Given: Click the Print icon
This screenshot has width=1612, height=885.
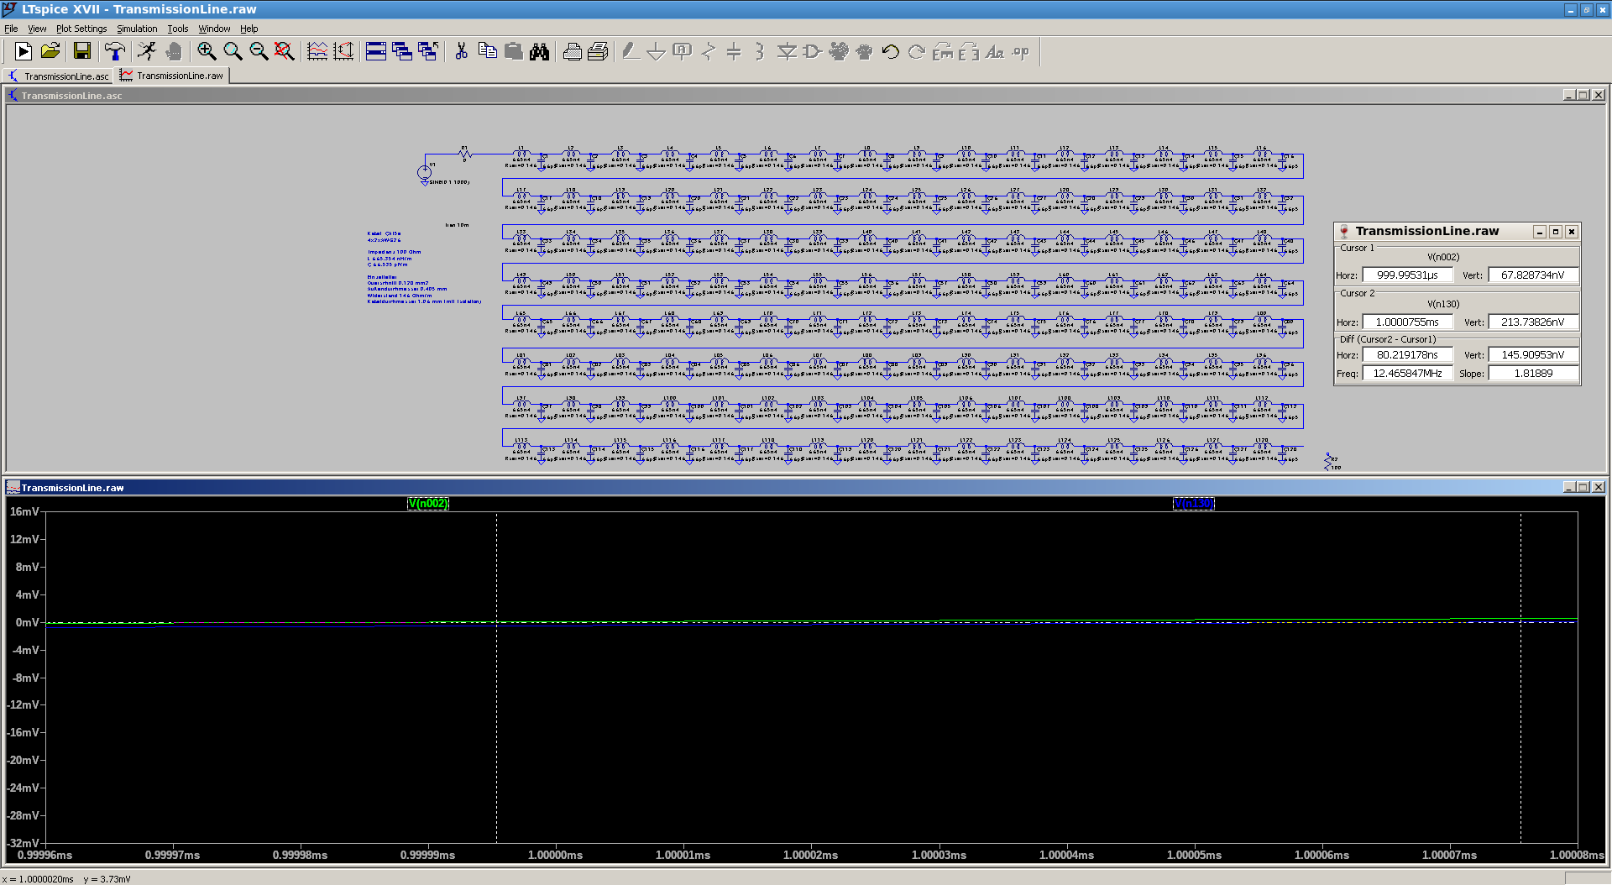Looking at the screenshot, I should [572, 52].
